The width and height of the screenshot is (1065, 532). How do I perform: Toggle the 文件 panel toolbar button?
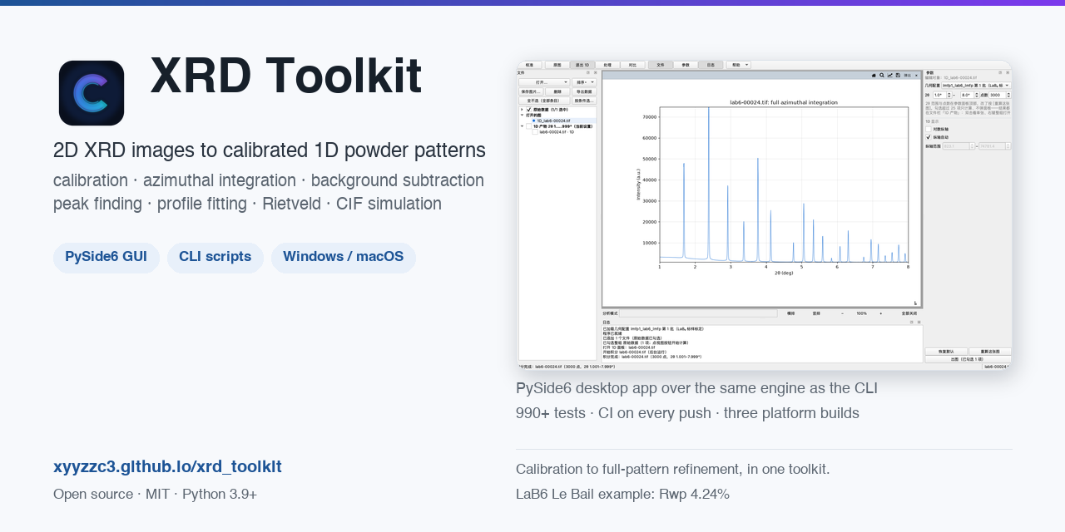tap(661, 65)
